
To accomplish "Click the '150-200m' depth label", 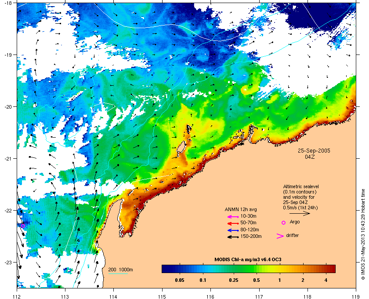I will pyautogui.click(x=251, y=236).
